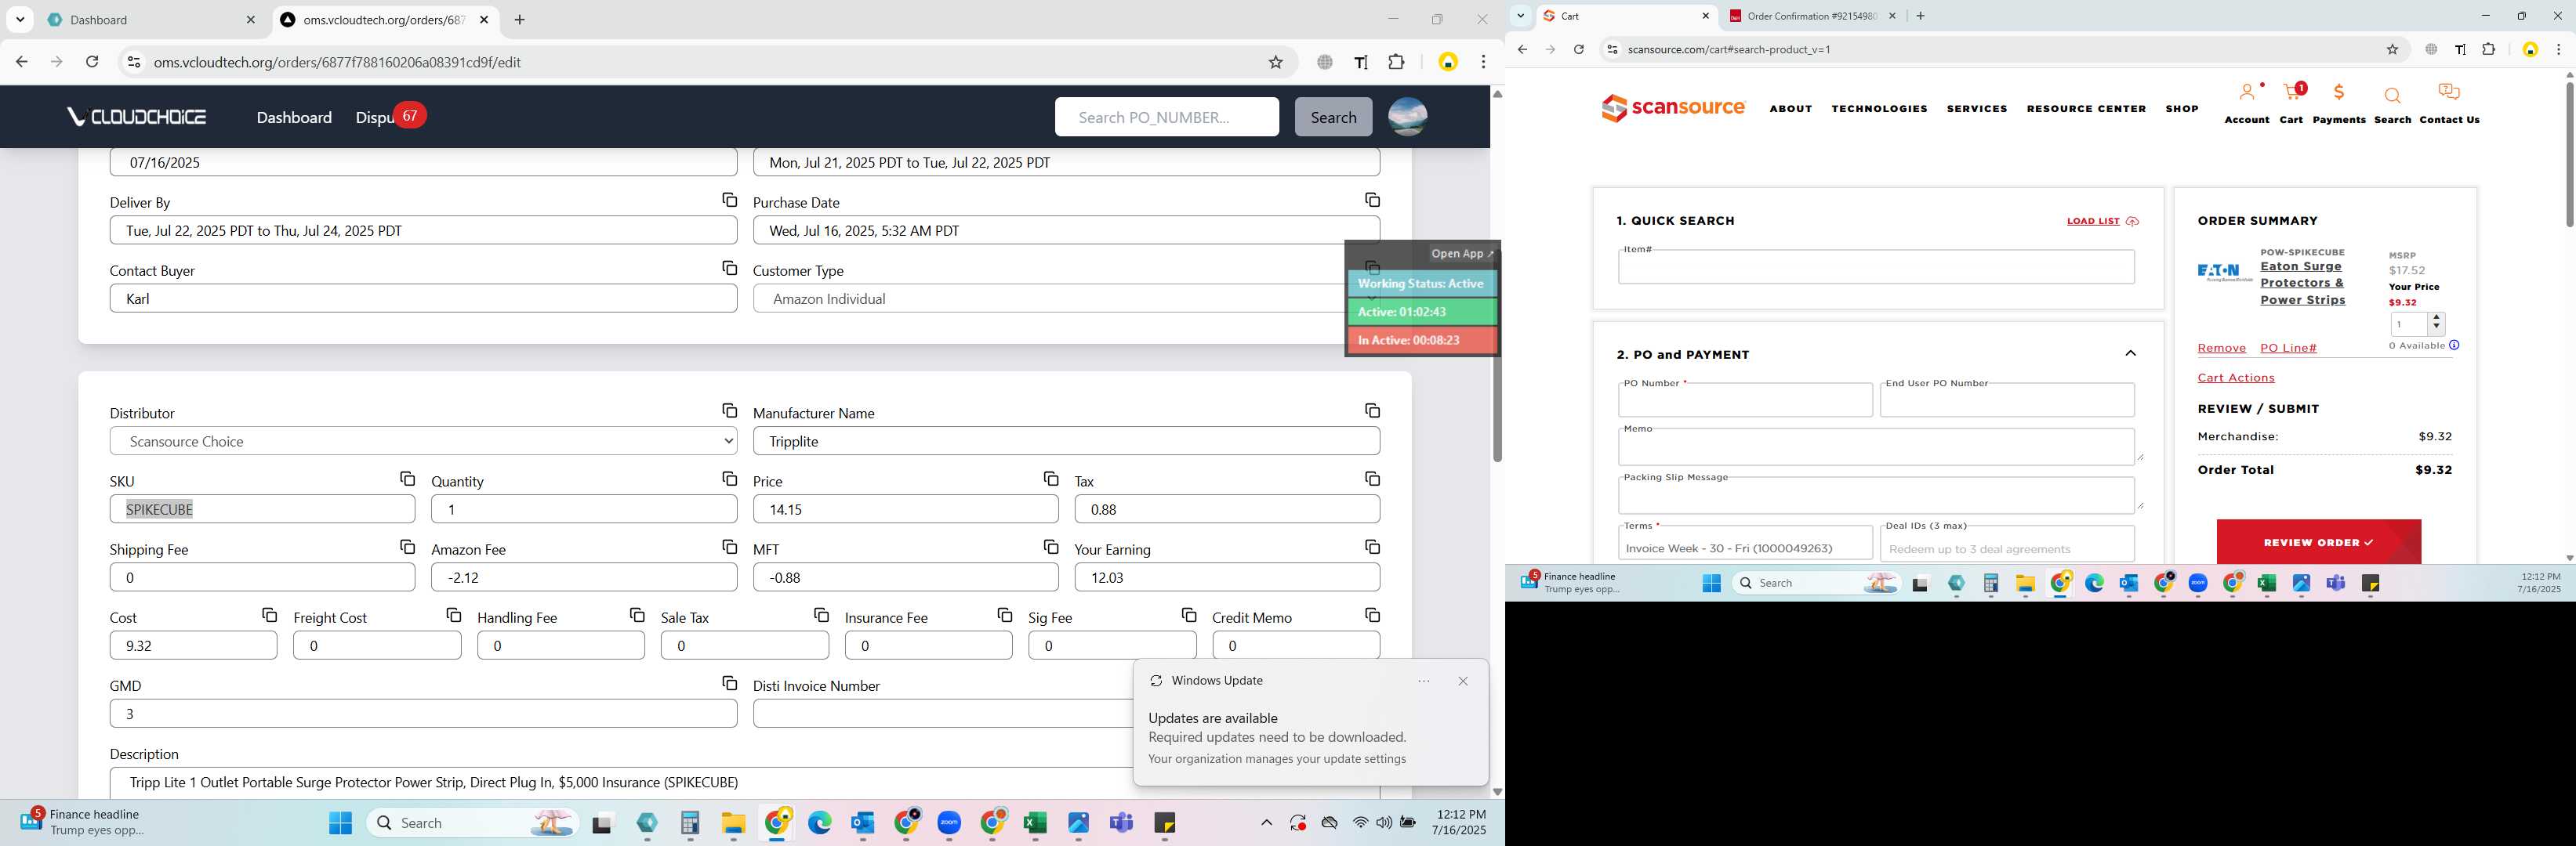The image size is (2576, 846).
Task: Open the user profile avatar
Action: 1407,117
